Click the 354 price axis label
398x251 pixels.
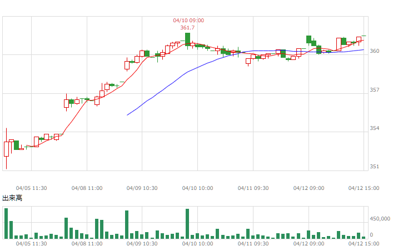(375, 128)
